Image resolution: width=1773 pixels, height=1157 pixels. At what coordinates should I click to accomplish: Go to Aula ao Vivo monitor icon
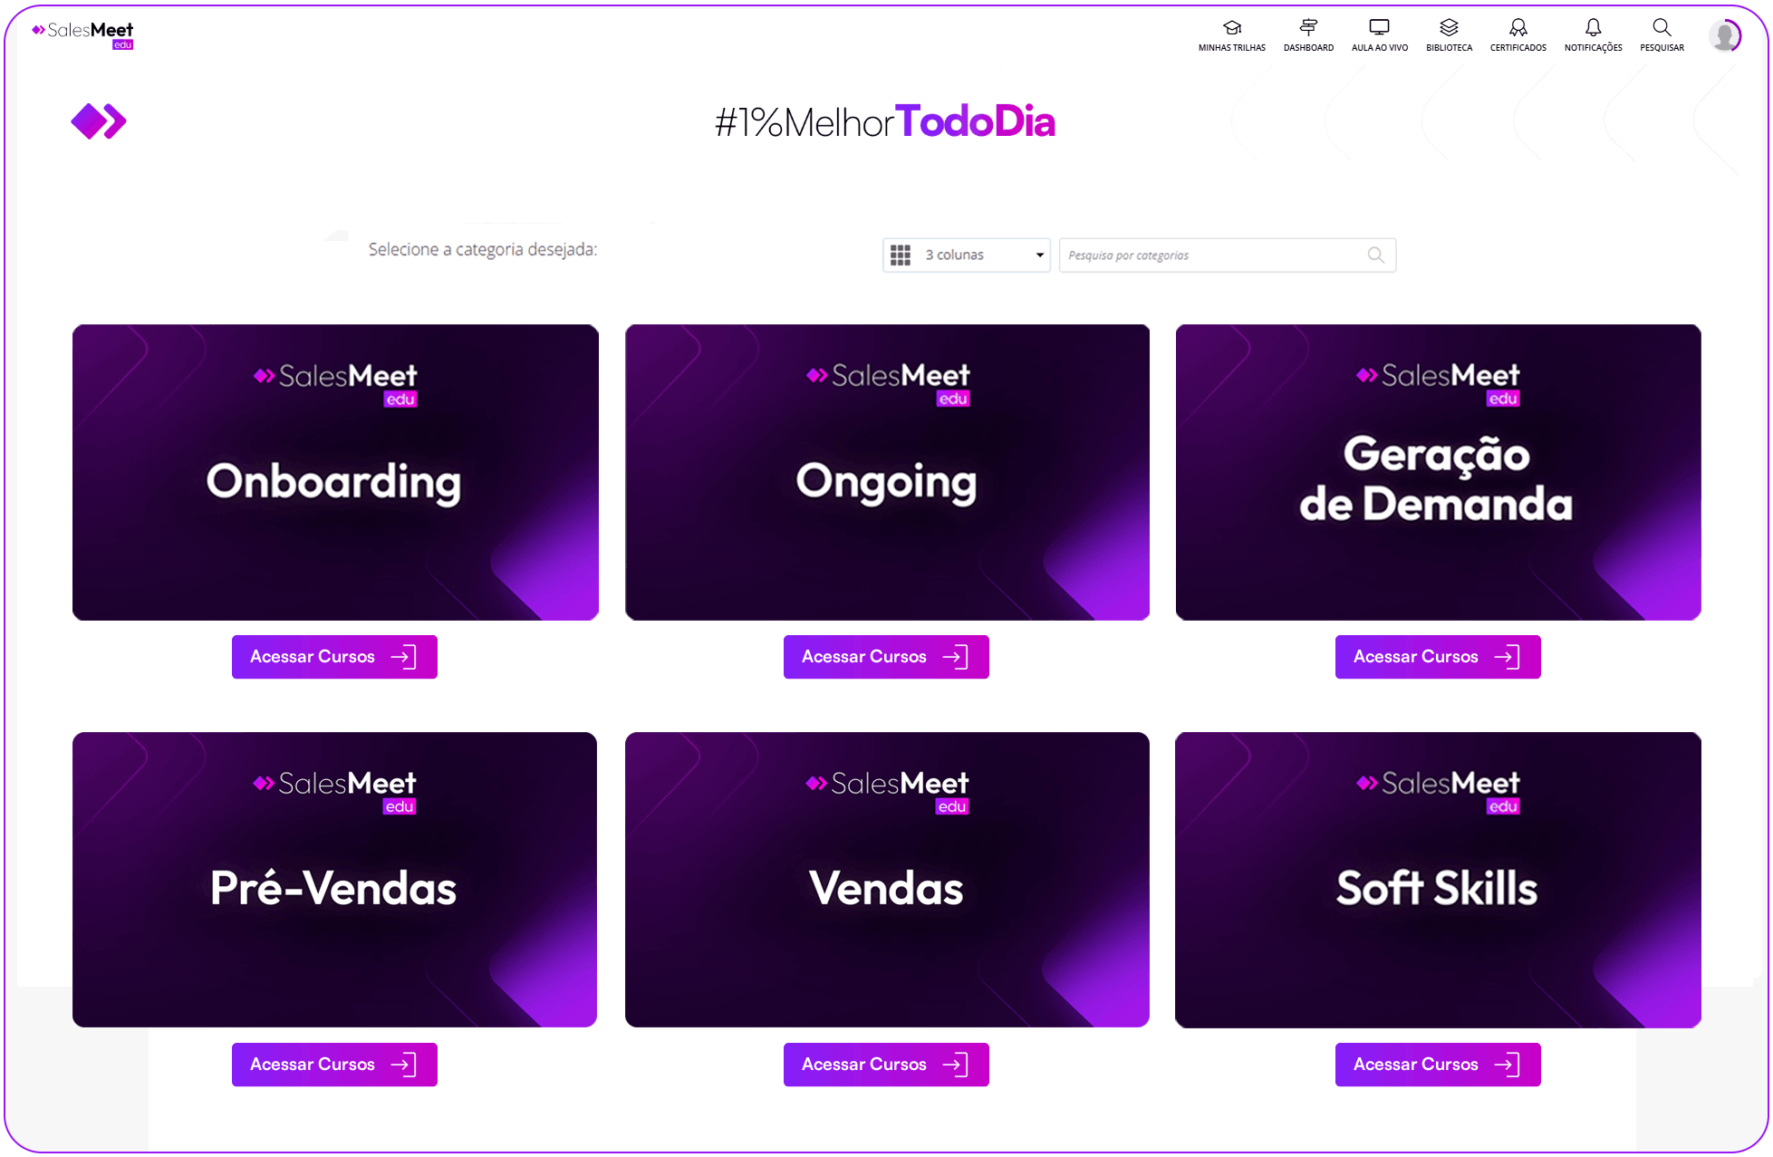(x=1379, y=28)
